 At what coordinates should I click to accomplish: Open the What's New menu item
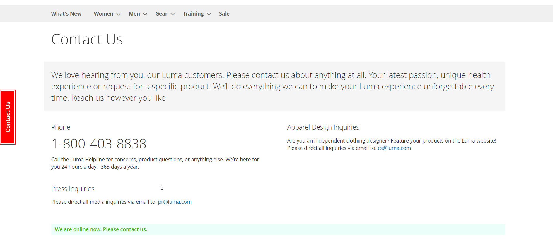(66, 14)
